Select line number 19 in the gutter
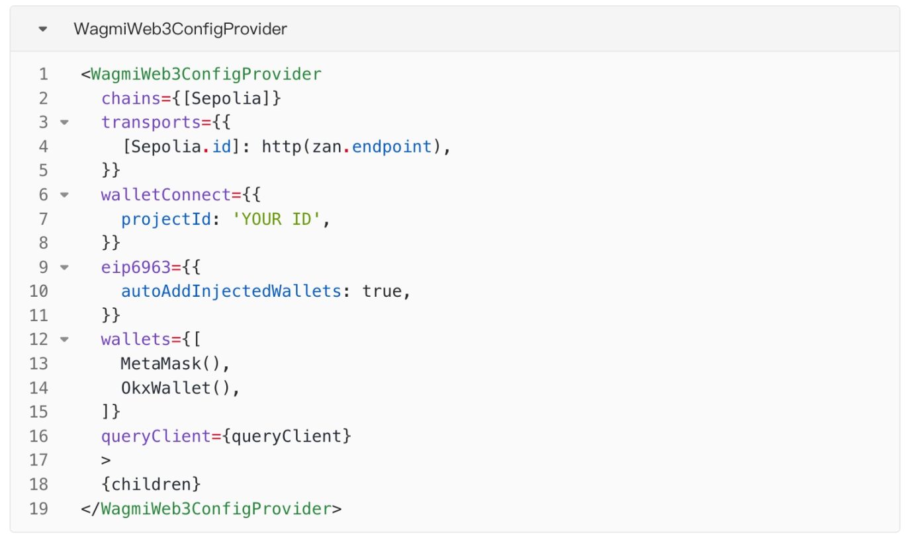This screenshot has width=910, height=540. point(39,509)
